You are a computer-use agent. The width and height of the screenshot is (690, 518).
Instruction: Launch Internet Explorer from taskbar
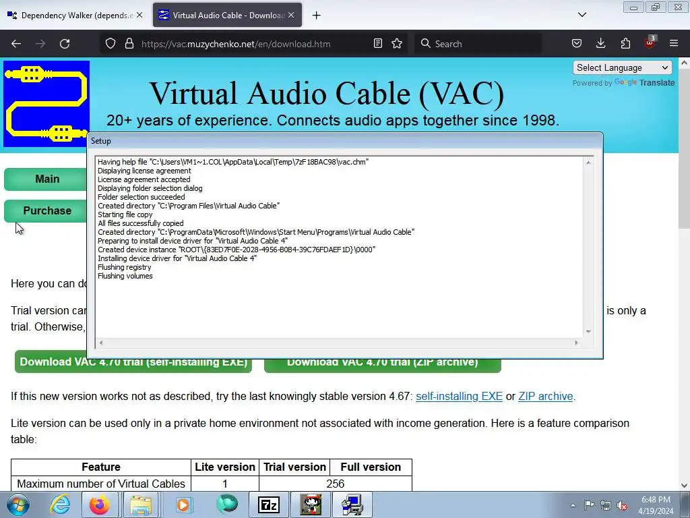point(60,505)
